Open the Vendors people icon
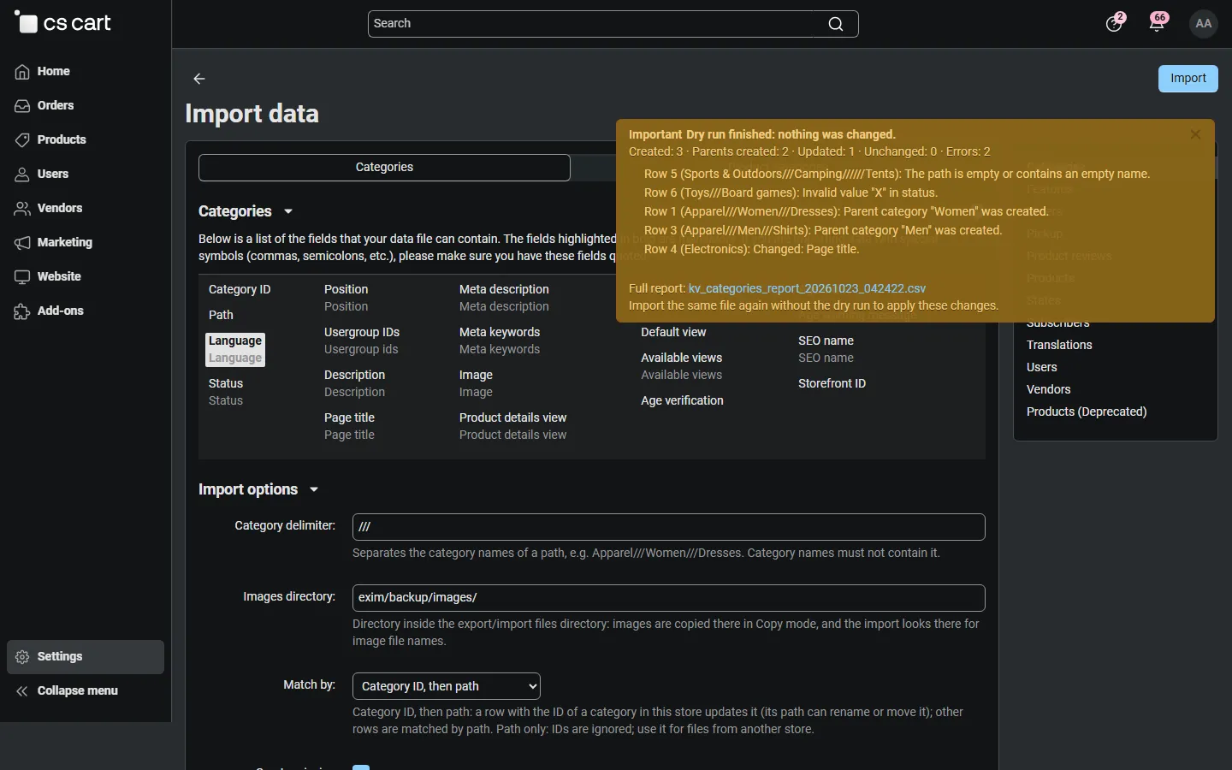Image resolution: width=1232 pixels, height=770 pixels. (22, 209)
